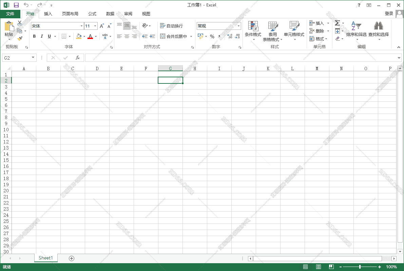
Task: Open the 文件 menu
Action: click(x=10, y=14)
